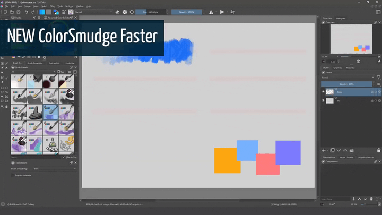Switch to the Undo History tab

70,63
